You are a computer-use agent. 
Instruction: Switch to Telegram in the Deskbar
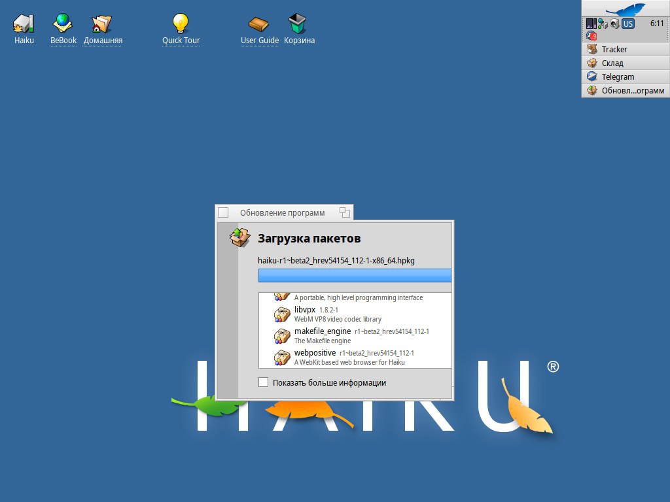[x=626, y=76]
